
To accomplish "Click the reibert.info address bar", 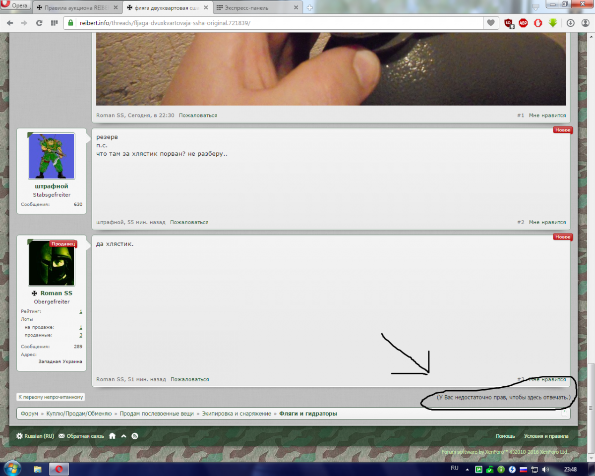I will [273, 23].
